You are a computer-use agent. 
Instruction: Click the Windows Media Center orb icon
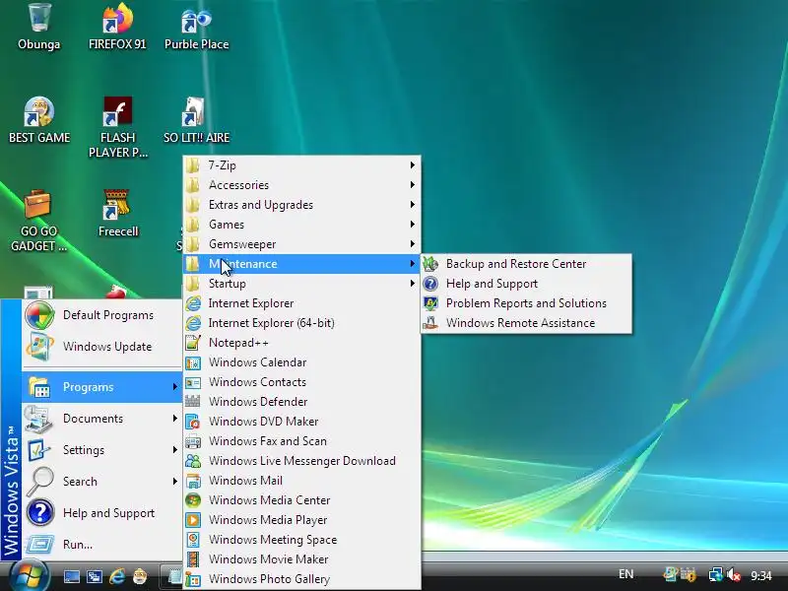tap(193, 500)
